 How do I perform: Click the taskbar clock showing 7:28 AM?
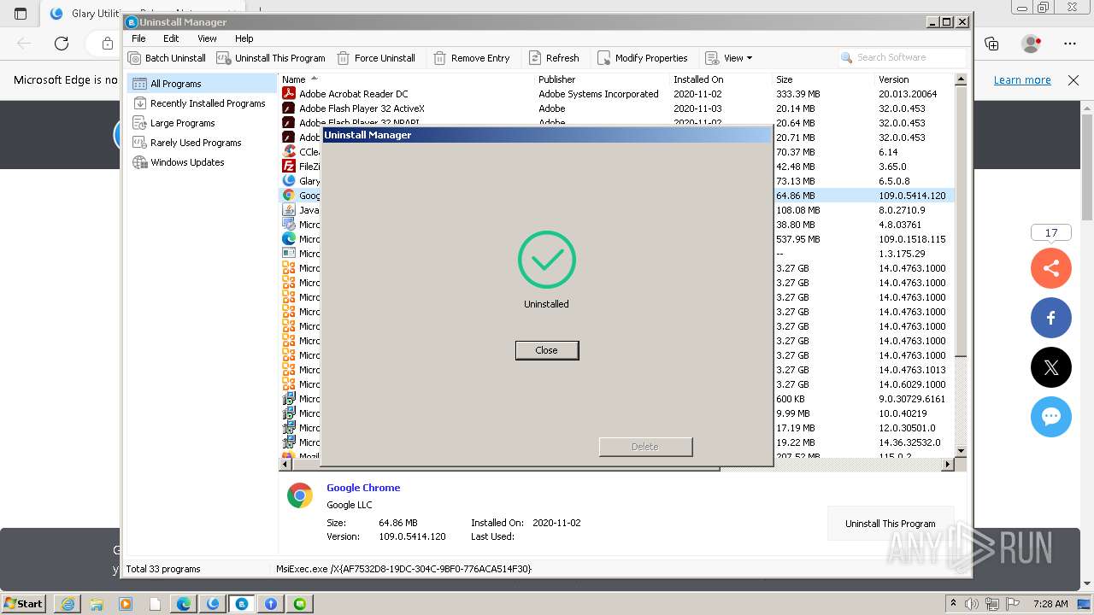(x=1050, y=604)
